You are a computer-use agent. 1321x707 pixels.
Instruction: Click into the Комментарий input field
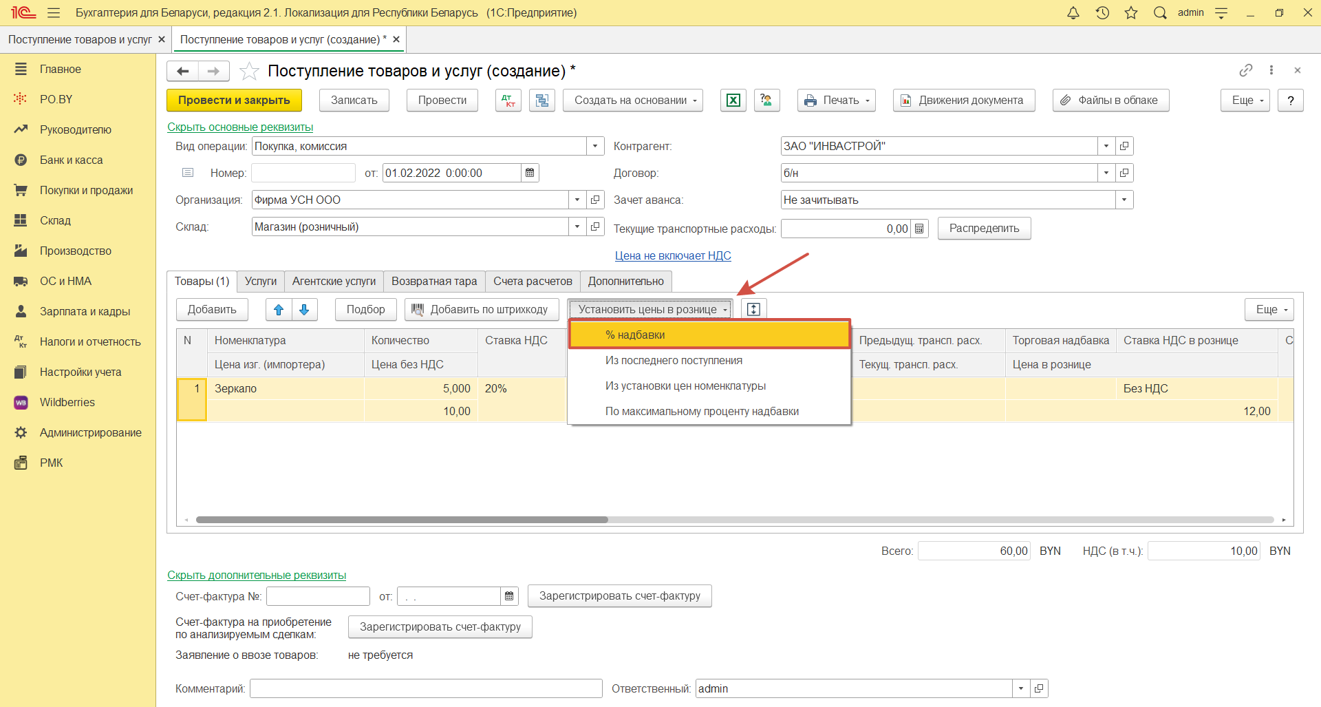(x=425, y=688)
